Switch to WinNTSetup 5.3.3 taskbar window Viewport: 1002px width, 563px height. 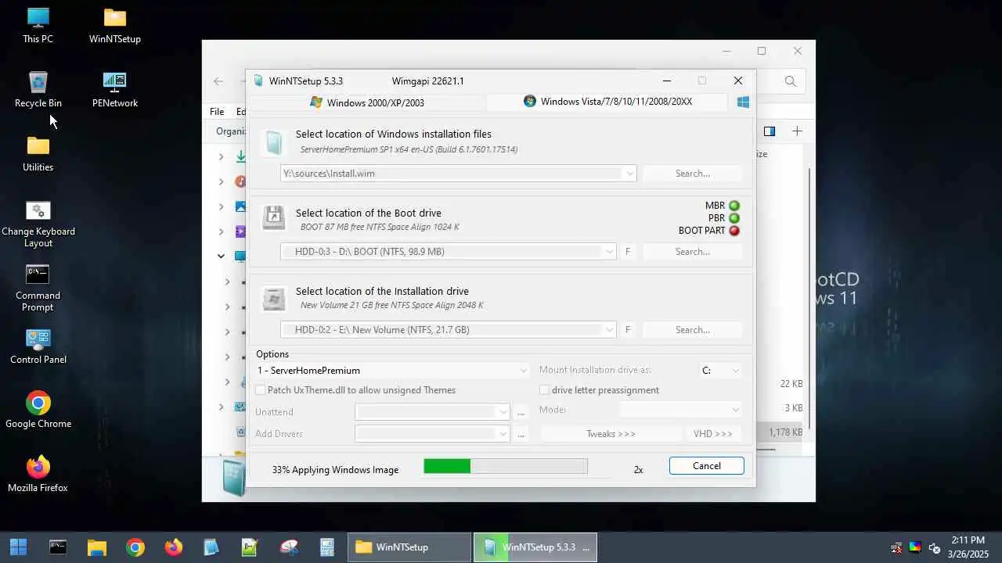click(535, 547)
